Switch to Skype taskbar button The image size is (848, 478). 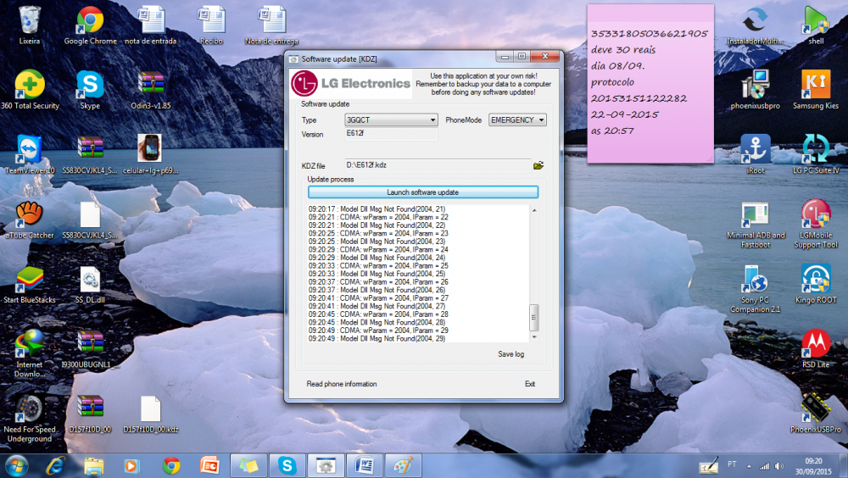pyautogui.click(x=287, y=465)
